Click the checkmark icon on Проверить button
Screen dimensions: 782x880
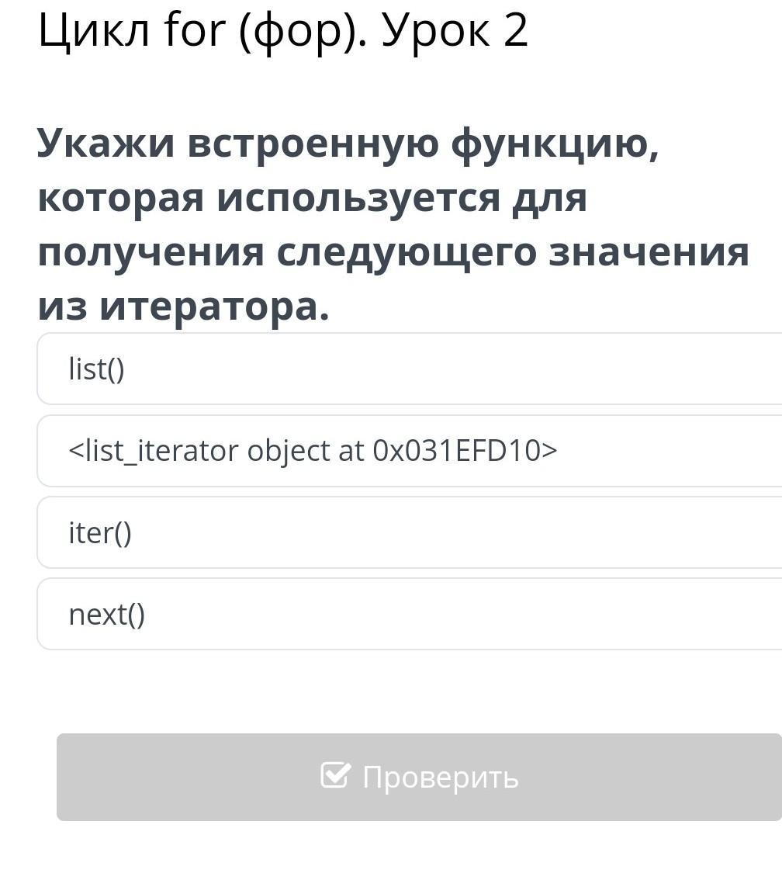335,774
